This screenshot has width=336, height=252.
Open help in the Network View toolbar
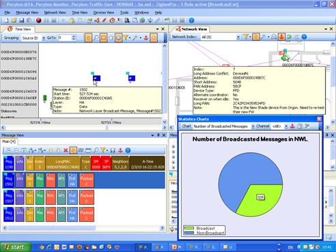[x=304, y=37]
